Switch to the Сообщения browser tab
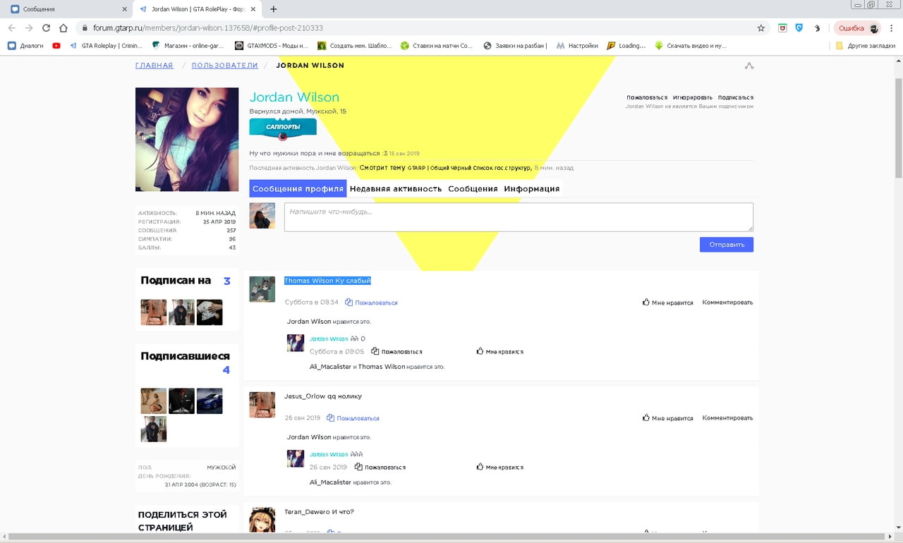The image size is (903, 543). [67, 9]
